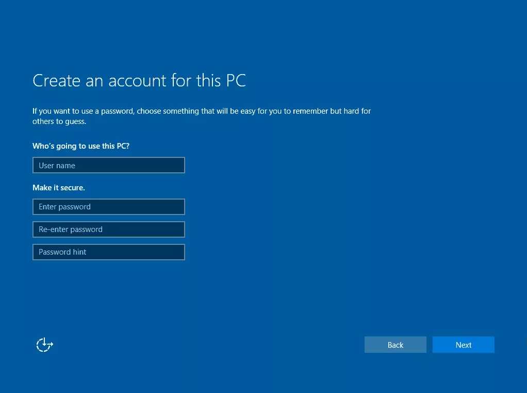This screenshot has height=393, width=527.
Task: Select the Who's going to use this PC label
Action: 81,146
